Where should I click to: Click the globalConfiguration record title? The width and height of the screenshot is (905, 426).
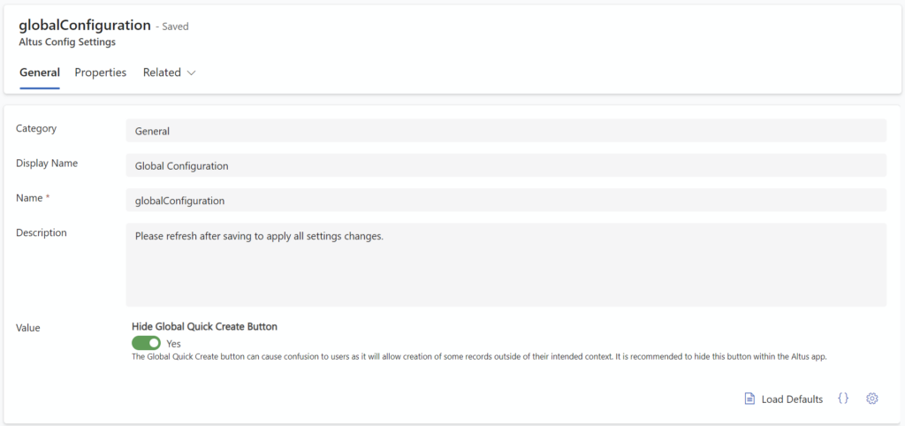(x=85, y=25)
